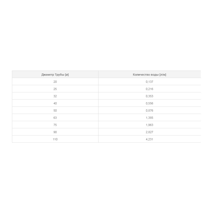Click the water value 0,137
Viewport: 213px width, 213px height.
click(x=149, y=82)
